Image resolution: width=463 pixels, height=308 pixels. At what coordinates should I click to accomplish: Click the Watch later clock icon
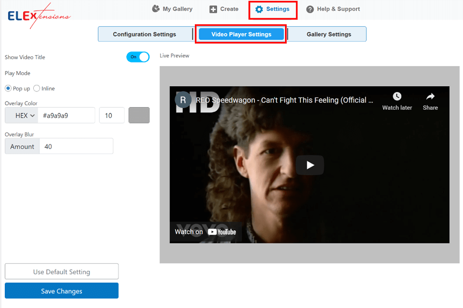(x=397, y=96)
